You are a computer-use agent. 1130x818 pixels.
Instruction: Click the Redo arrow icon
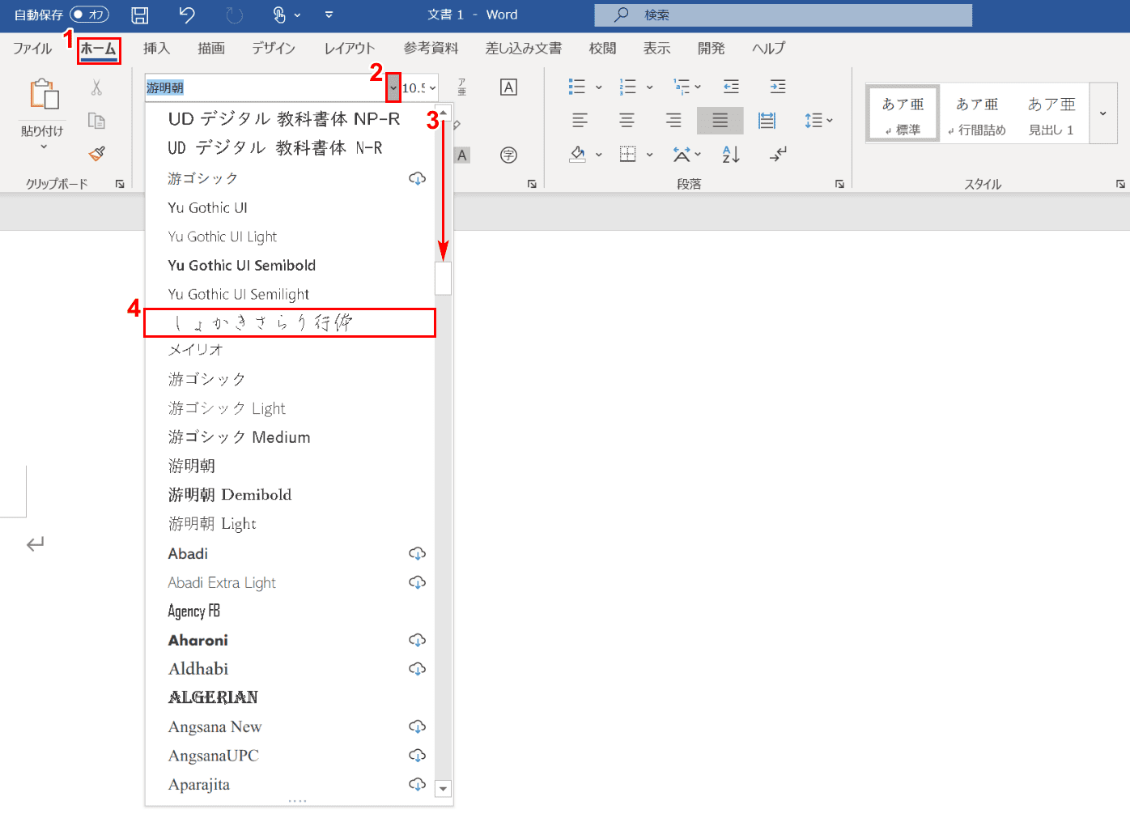[x=235, y=15]
